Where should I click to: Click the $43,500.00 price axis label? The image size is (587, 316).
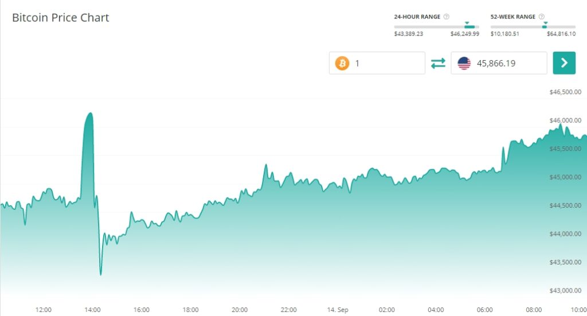coord(565,262)
